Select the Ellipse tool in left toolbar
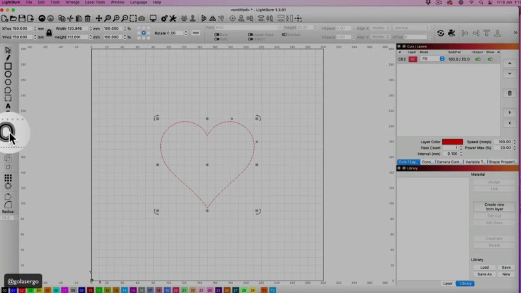 (x=8, y=74)
